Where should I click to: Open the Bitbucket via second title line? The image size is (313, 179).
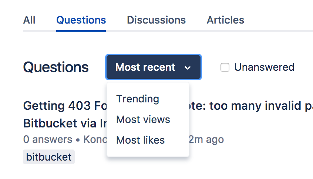tap(65, 123)
